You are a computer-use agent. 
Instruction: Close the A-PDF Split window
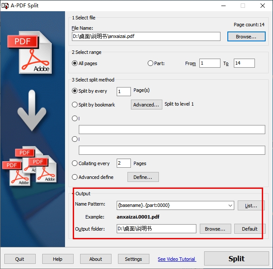[263, 6]
